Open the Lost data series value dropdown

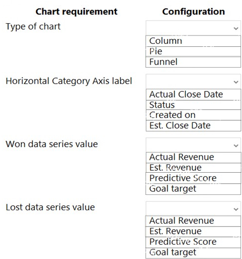tap(193, 209)
